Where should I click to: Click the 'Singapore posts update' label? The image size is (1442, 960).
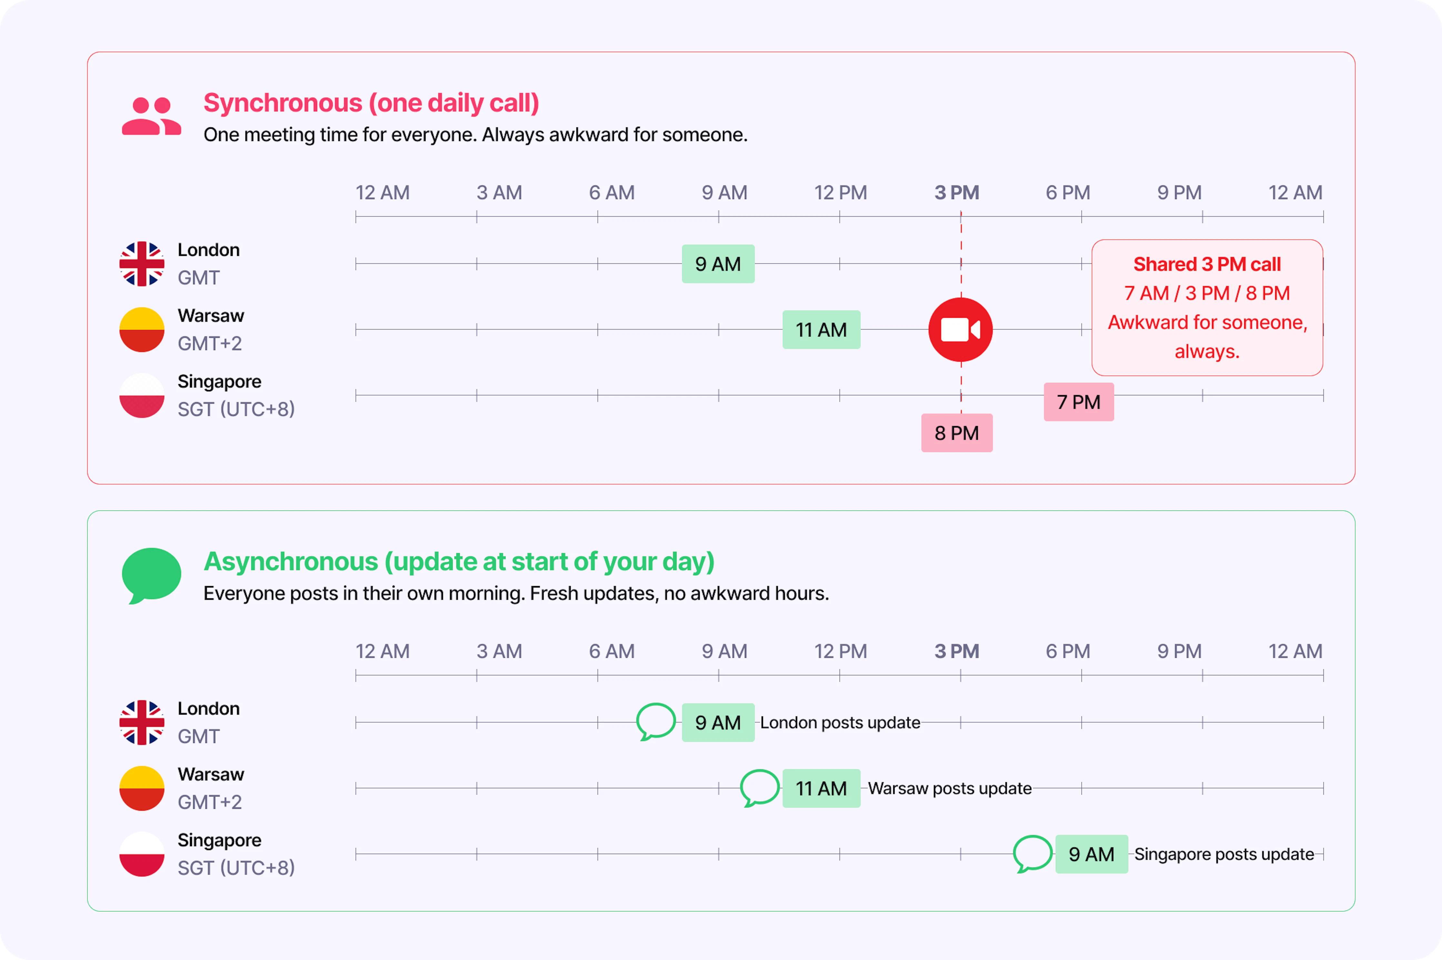1223,854
